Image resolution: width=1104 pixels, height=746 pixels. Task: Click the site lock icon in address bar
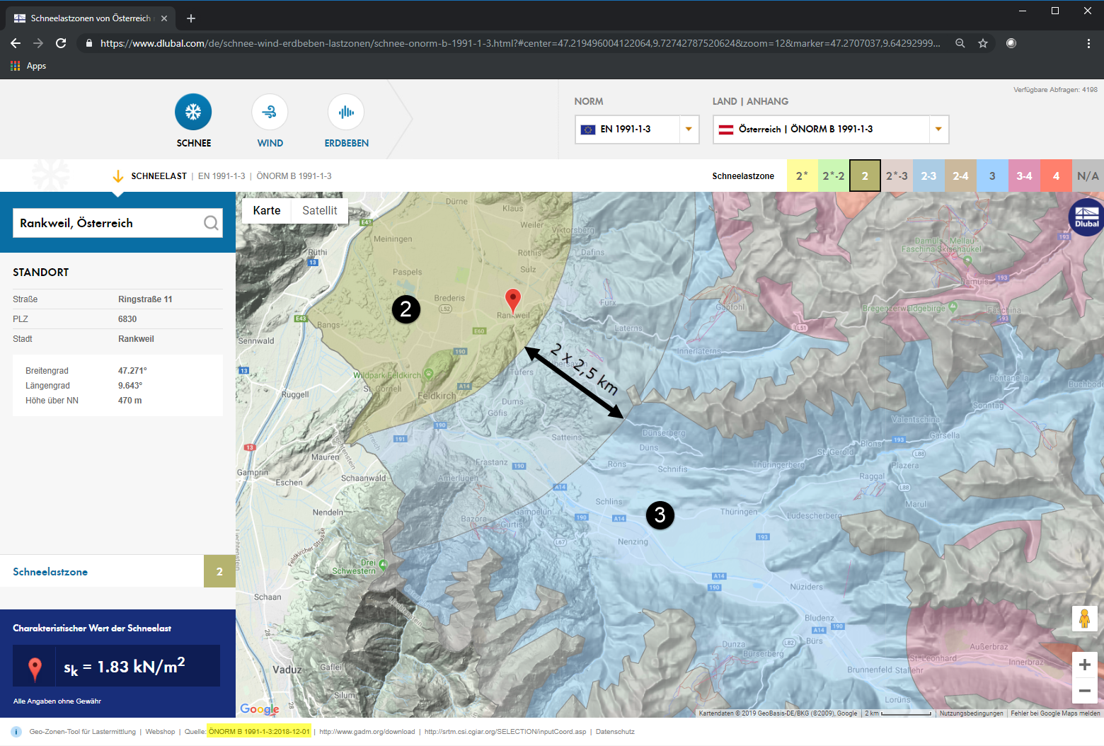(88, 43)
